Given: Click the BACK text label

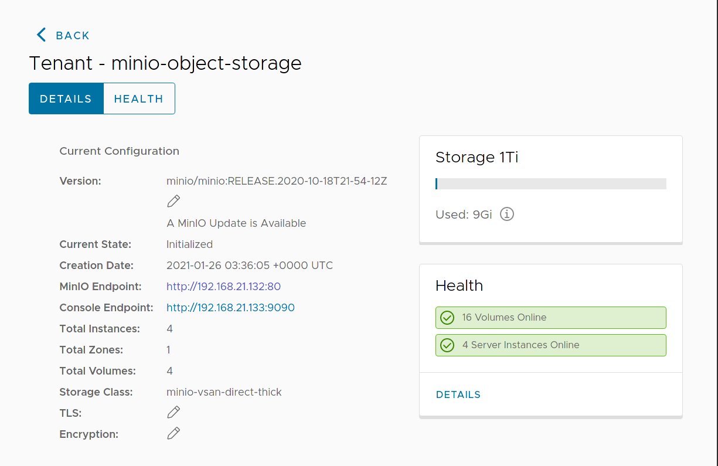Looking at the screenshot, I should (x=73, y=36).
